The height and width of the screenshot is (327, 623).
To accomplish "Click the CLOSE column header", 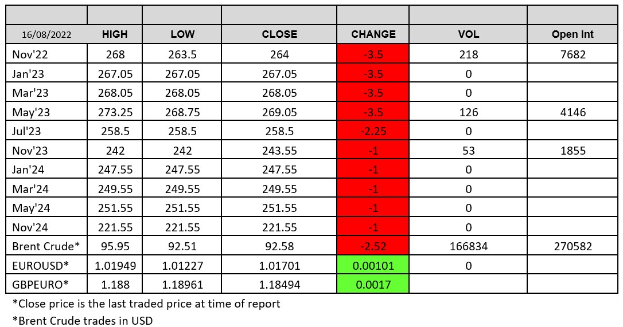I will point(279,34).
